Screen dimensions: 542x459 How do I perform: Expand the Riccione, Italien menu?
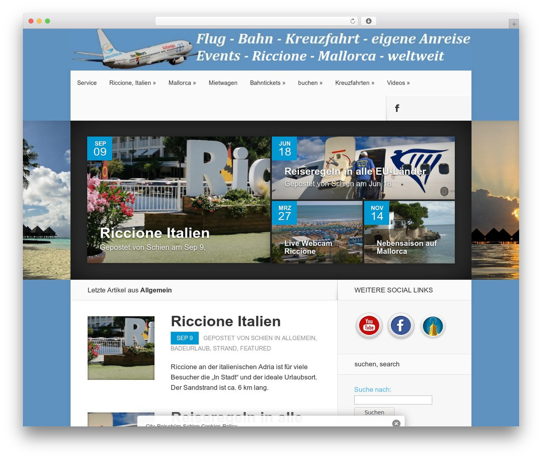[x=133, y=83]
